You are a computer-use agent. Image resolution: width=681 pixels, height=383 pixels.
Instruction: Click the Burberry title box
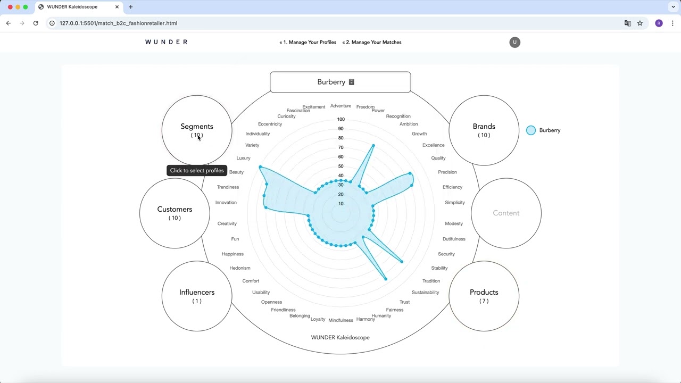tap(340, 82)
